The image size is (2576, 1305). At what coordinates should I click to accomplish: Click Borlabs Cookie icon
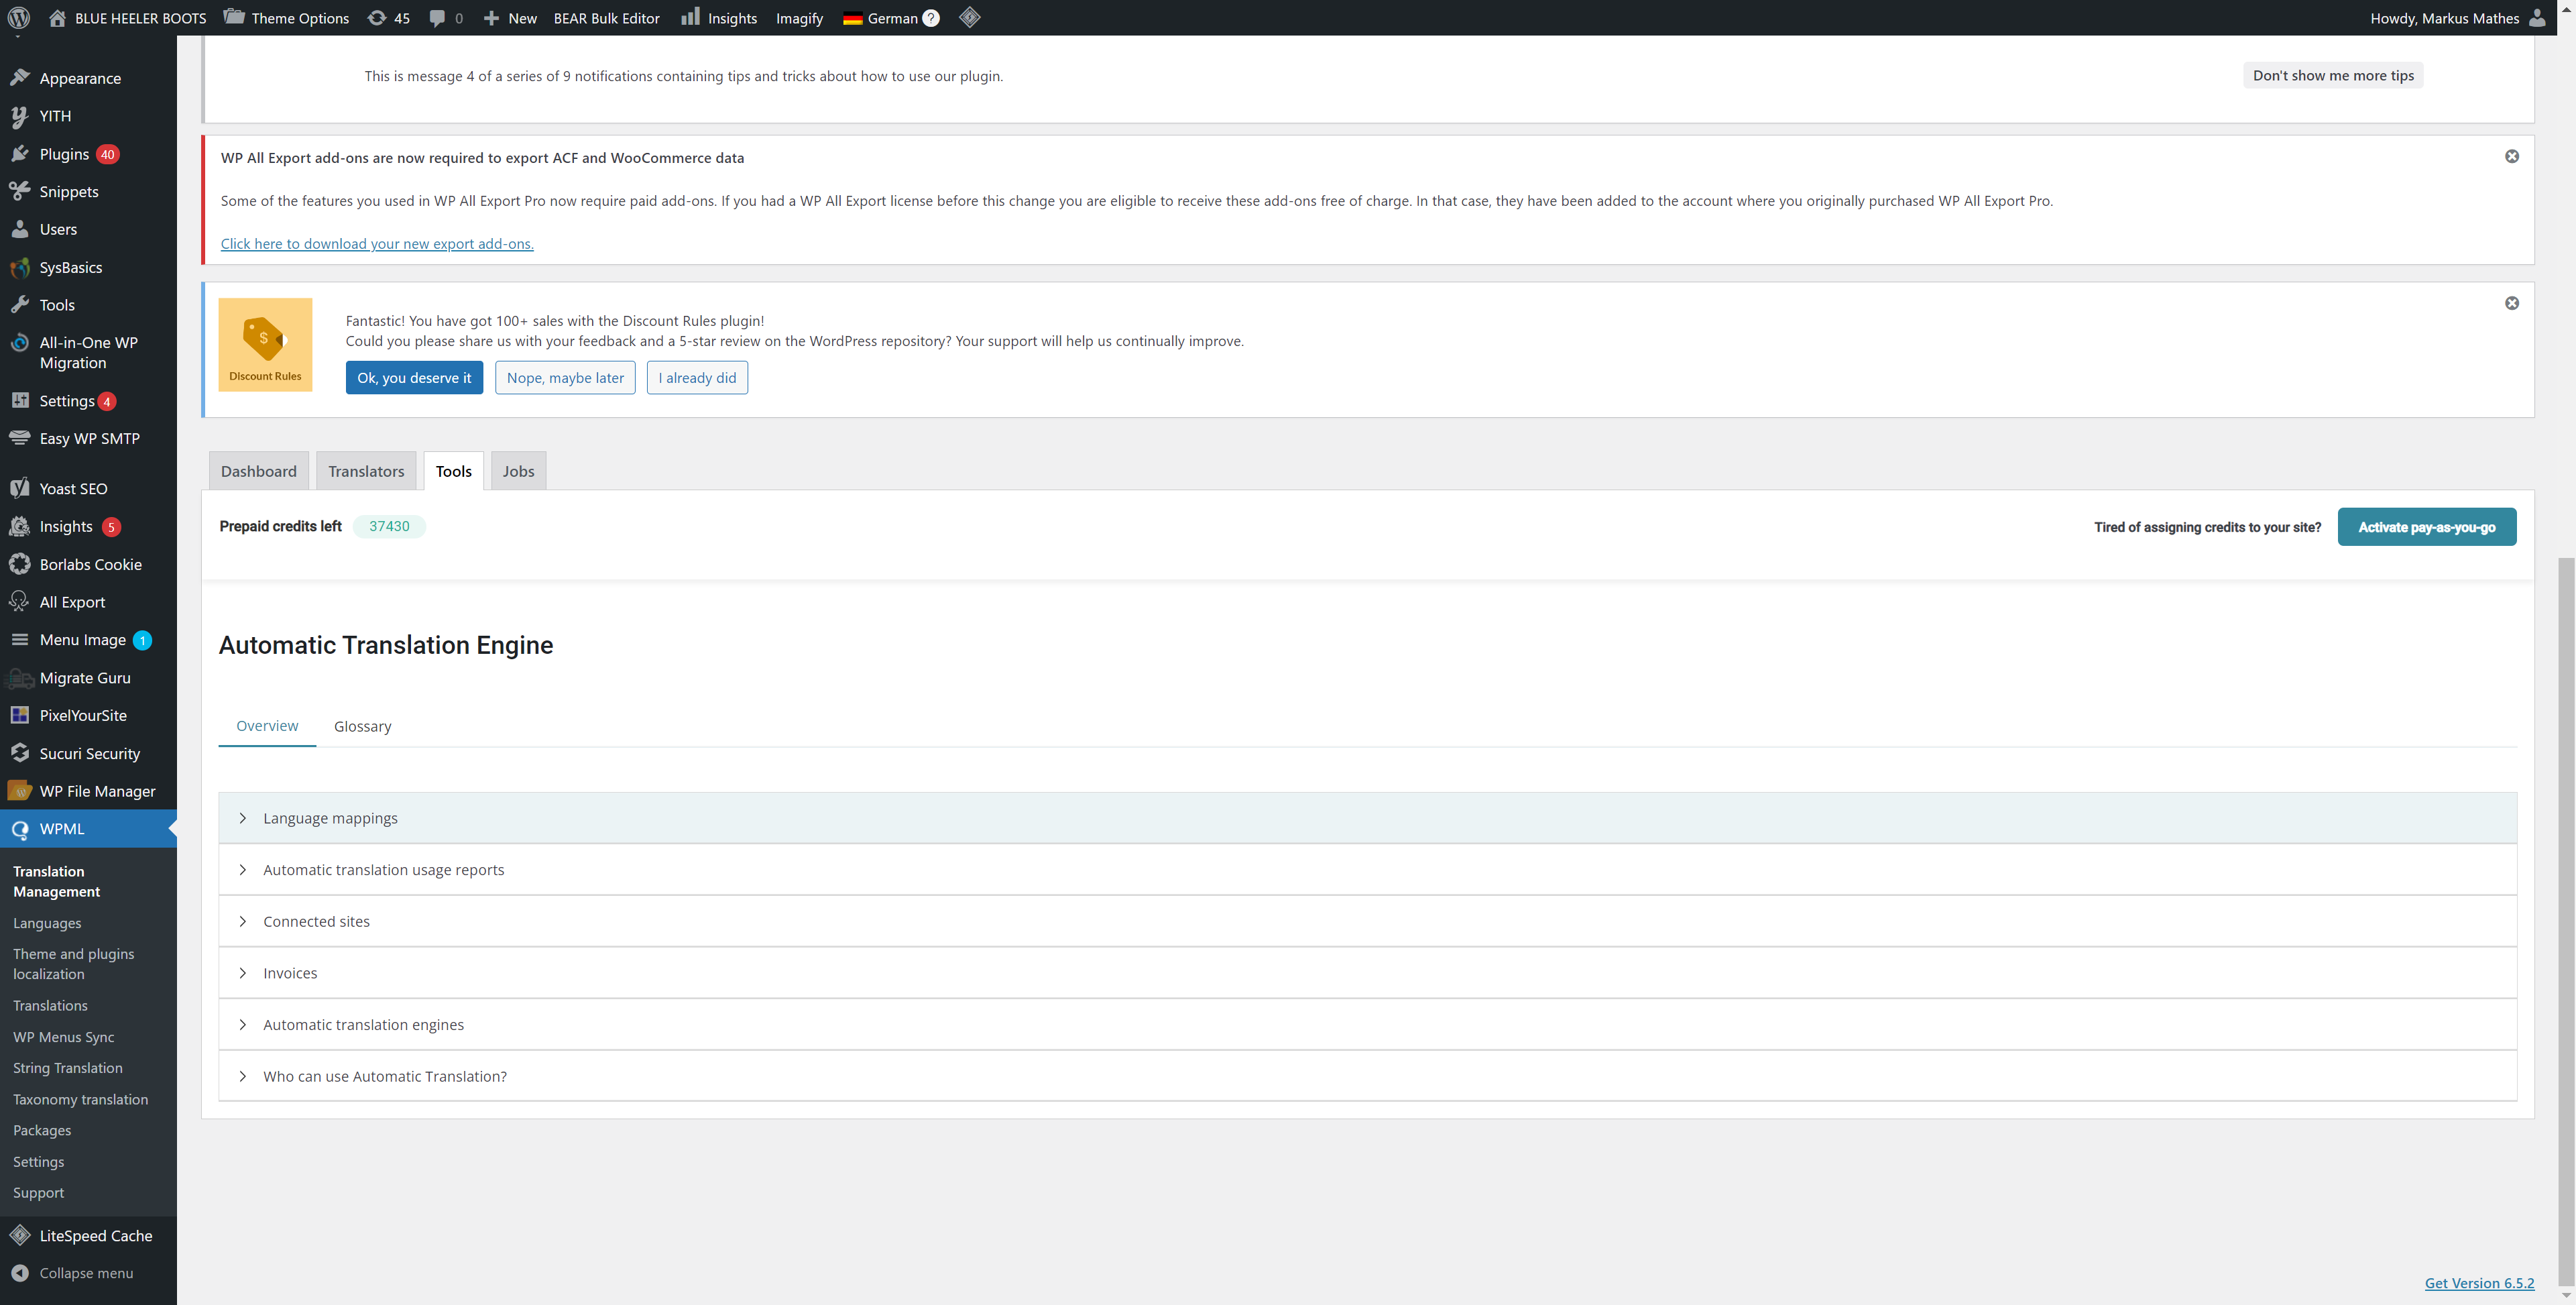(20, 564)
